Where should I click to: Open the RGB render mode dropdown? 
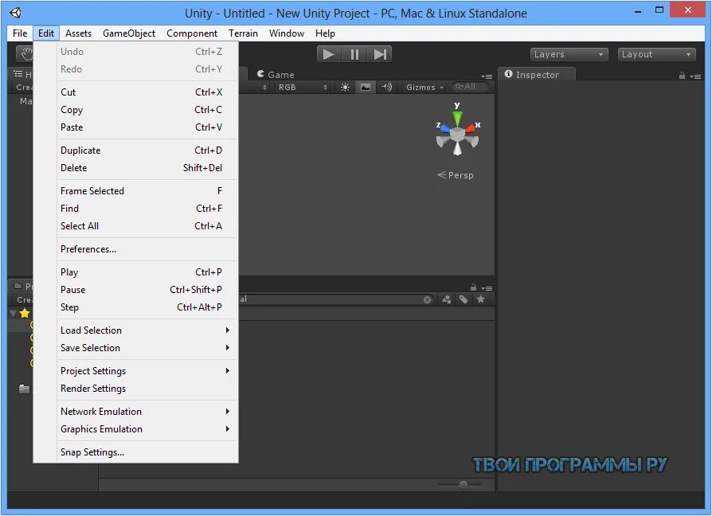pos(302,87)
